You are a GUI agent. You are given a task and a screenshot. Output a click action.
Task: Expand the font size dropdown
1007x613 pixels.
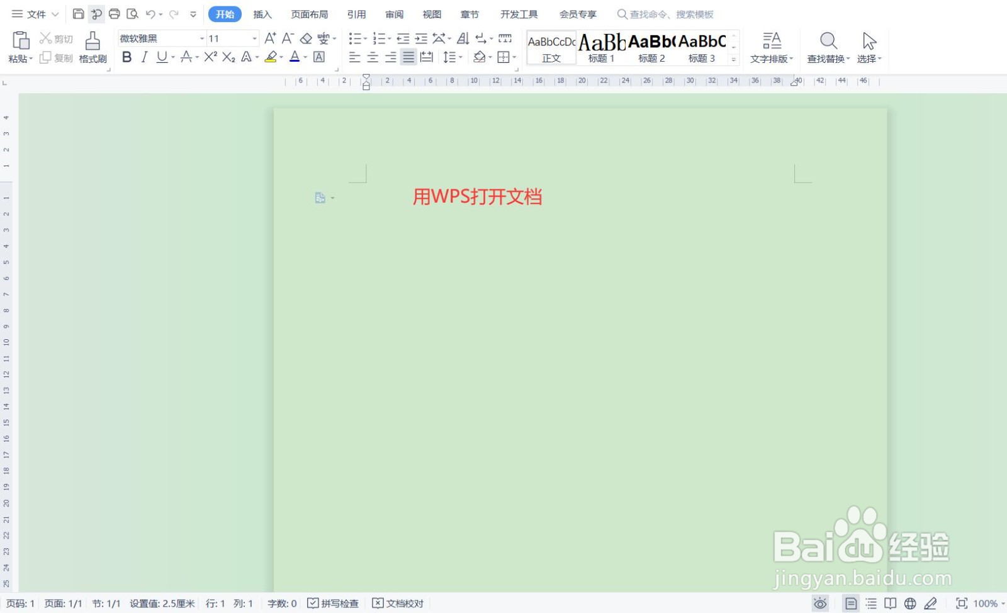point(254,38)
